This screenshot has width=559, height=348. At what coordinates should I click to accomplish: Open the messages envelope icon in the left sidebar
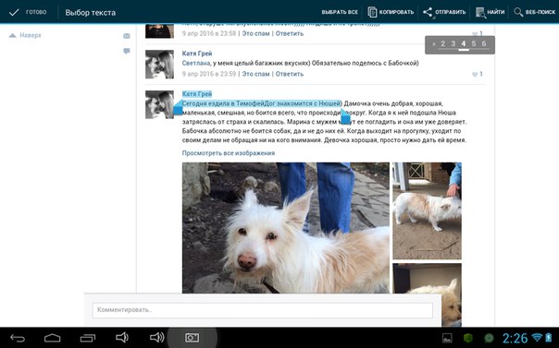click(127, 36)
